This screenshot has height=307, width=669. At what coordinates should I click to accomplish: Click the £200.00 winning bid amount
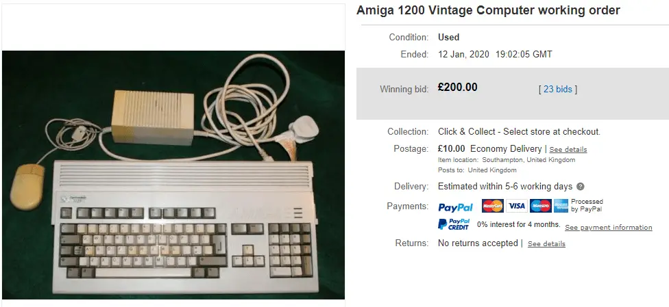458,88
